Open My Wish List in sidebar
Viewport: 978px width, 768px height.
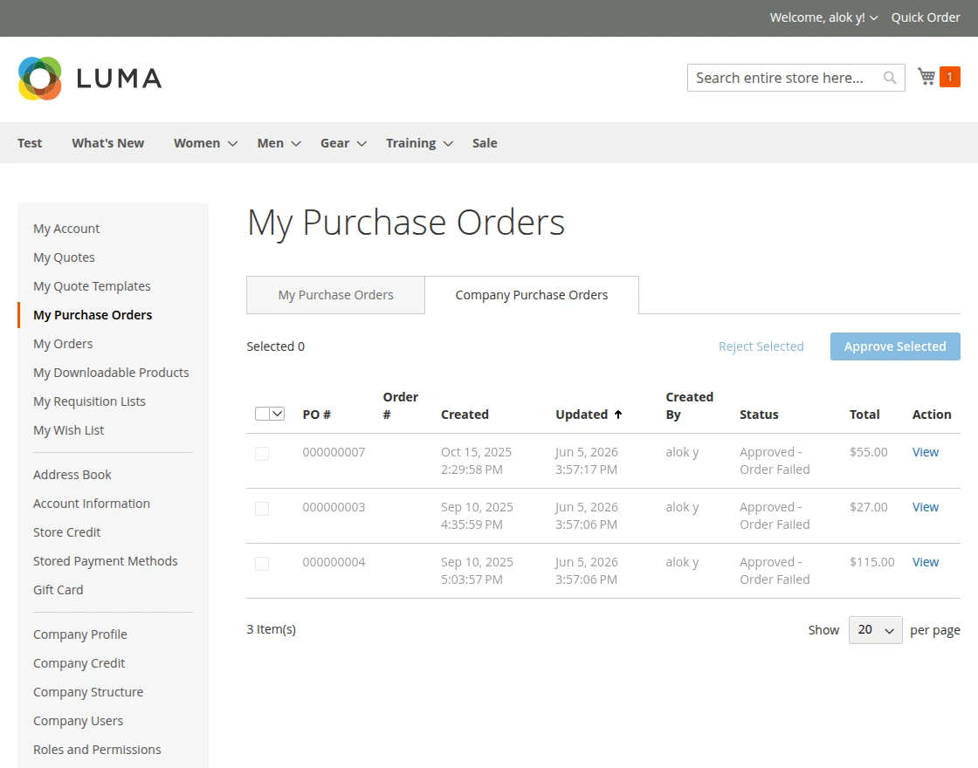point(69,430)
